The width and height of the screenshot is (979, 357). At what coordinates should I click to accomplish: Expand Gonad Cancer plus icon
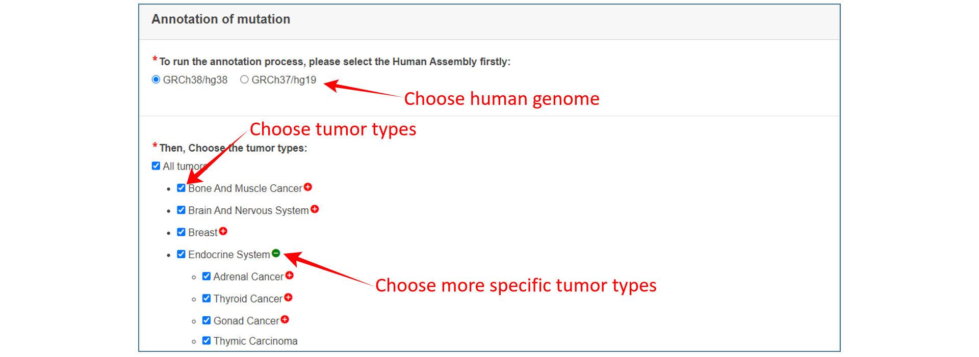285,319
